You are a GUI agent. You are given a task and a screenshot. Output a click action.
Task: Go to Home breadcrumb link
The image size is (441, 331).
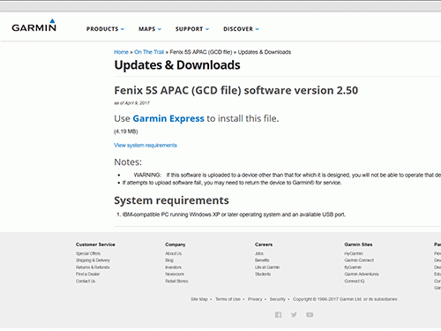click(121, 52)
